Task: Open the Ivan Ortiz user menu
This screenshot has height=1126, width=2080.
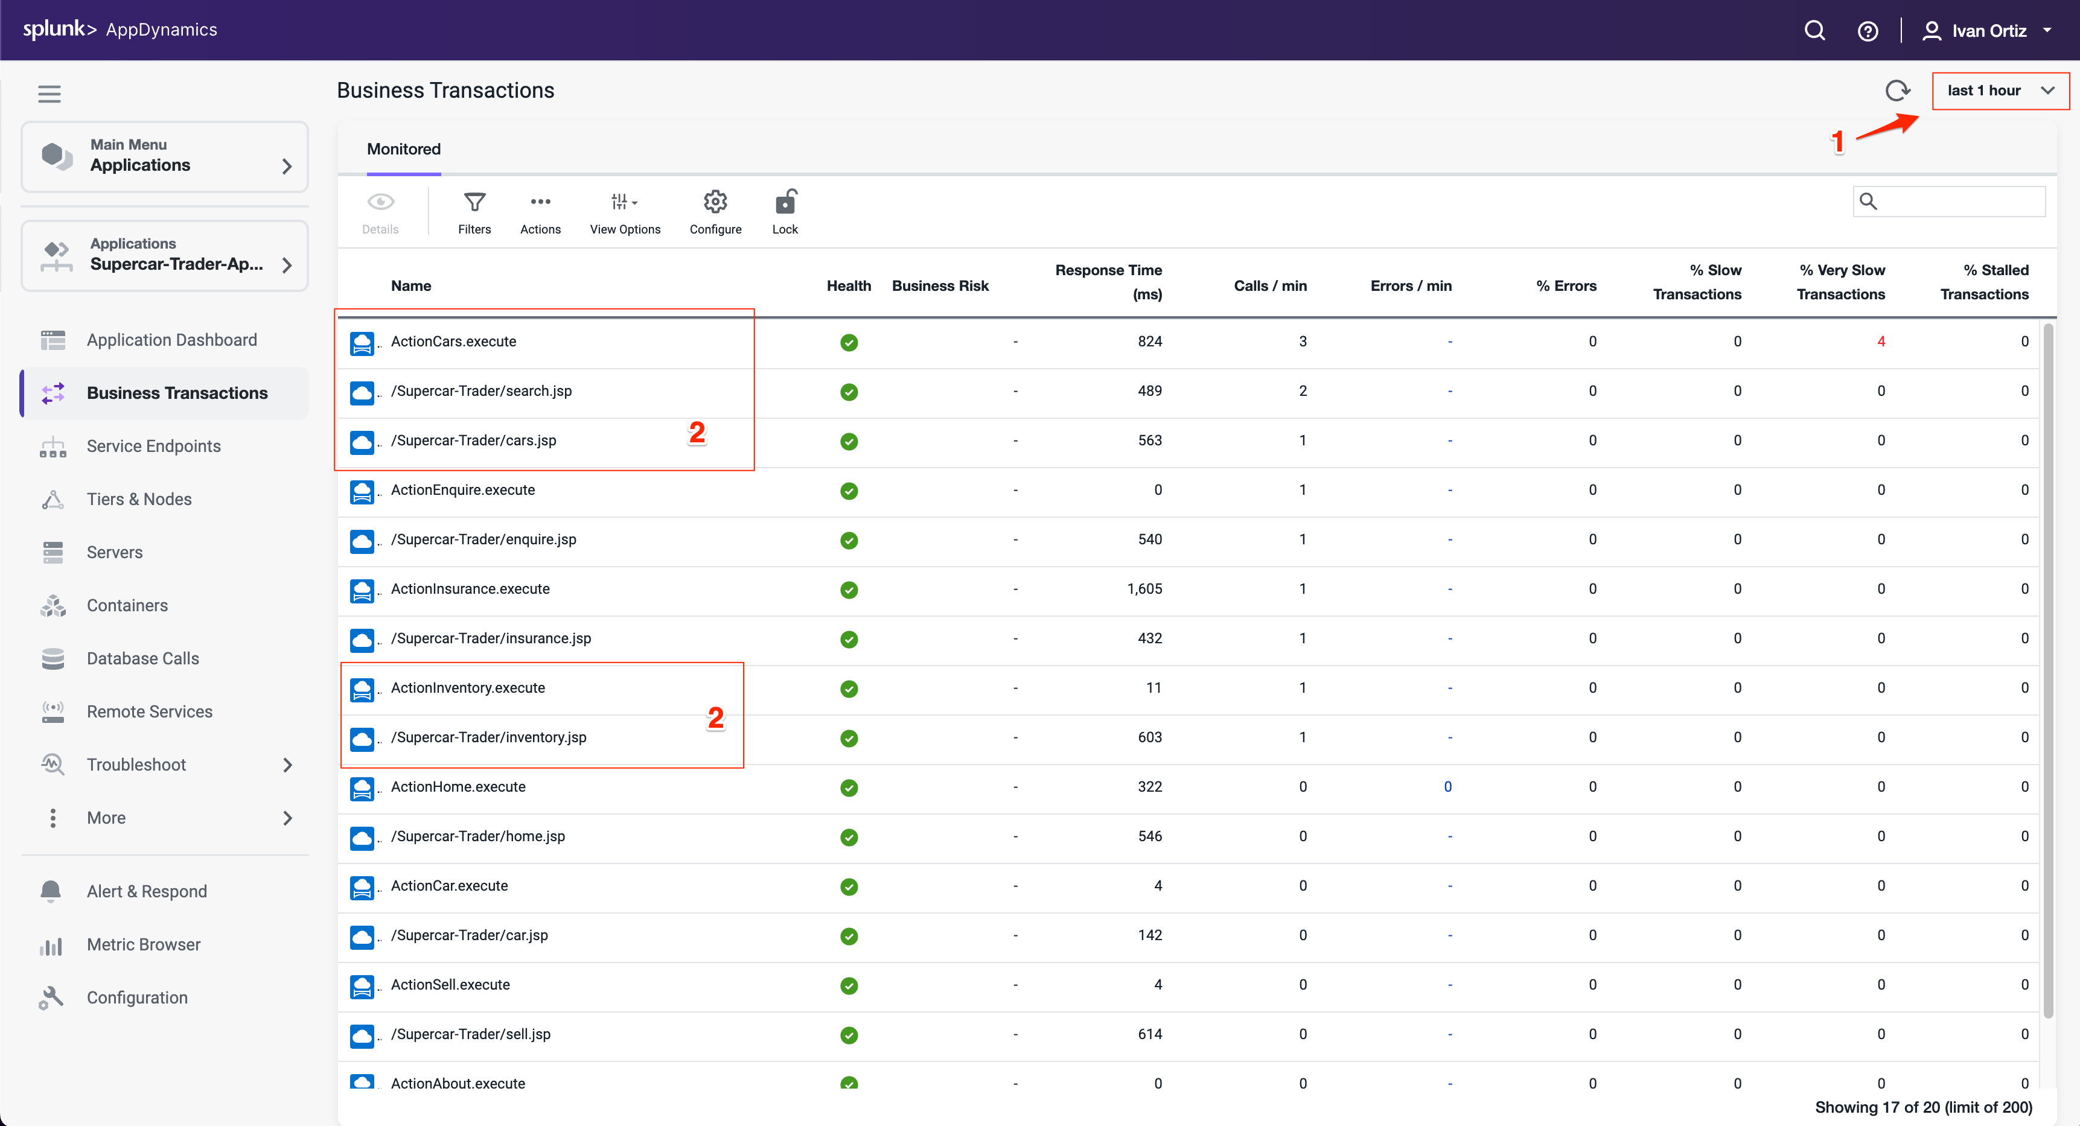Action: pos(1988,31)
